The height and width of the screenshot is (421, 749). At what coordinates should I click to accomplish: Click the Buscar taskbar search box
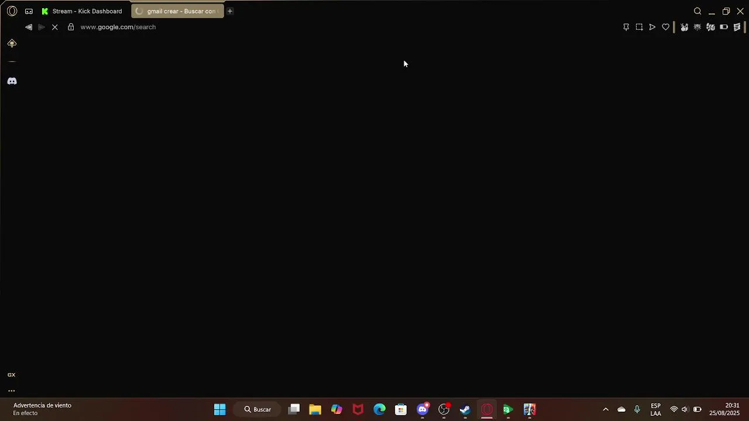click(257, 409)
